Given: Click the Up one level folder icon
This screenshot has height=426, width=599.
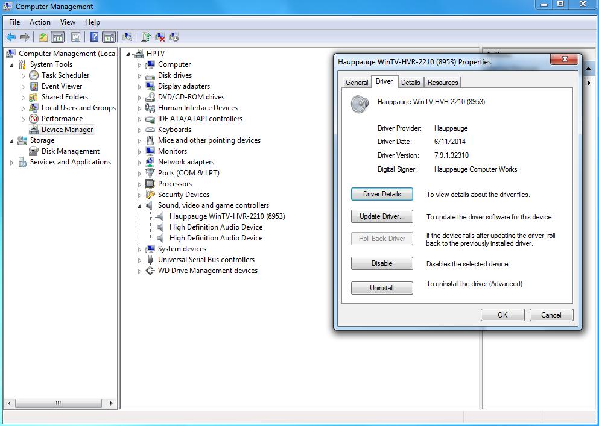Looking at the screenshot, I should pos(43,37).
